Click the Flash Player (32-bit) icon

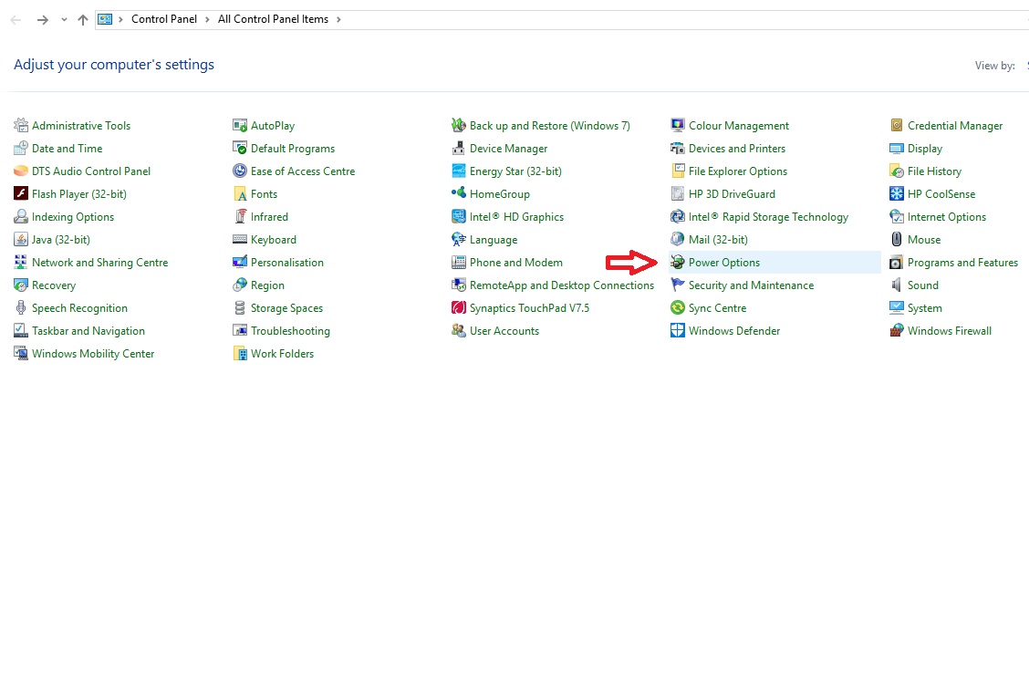[21, 193]
